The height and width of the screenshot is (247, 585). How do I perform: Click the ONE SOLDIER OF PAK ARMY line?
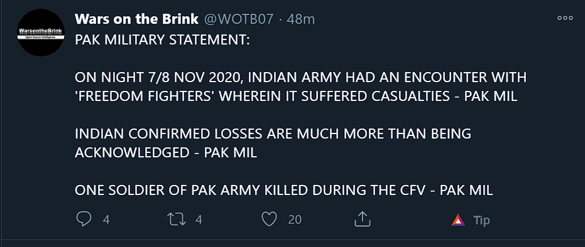click(x=284, y=190)
